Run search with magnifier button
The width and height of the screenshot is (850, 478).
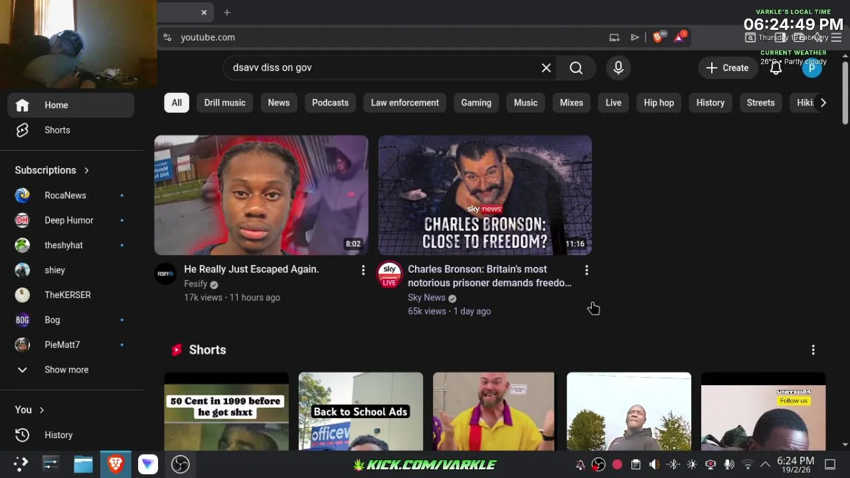tap(576, 68)
